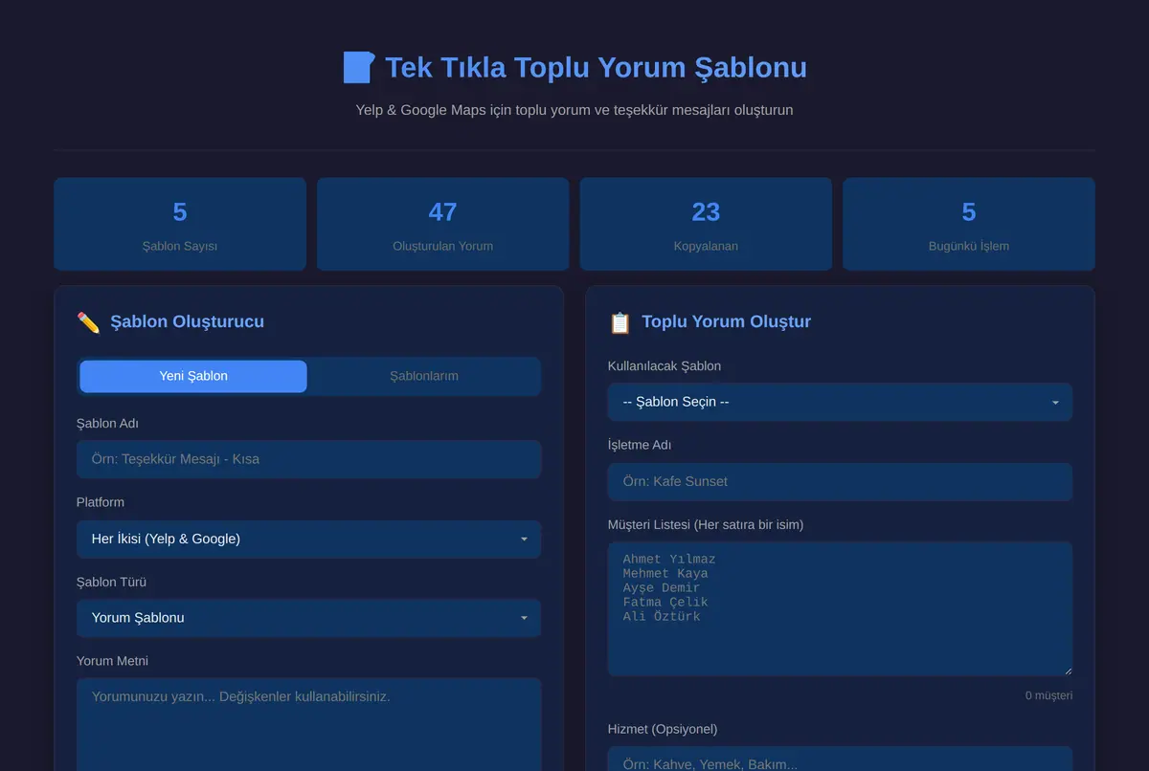Click the 'Yorum Metni' field label

[112, 661]
